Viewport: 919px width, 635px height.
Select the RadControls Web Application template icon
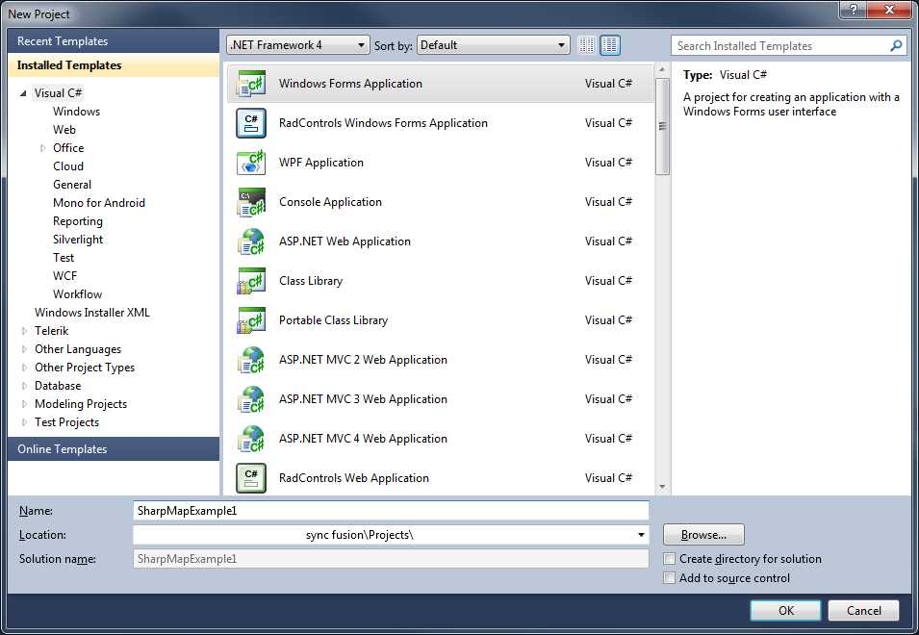[x=250, y=477]
